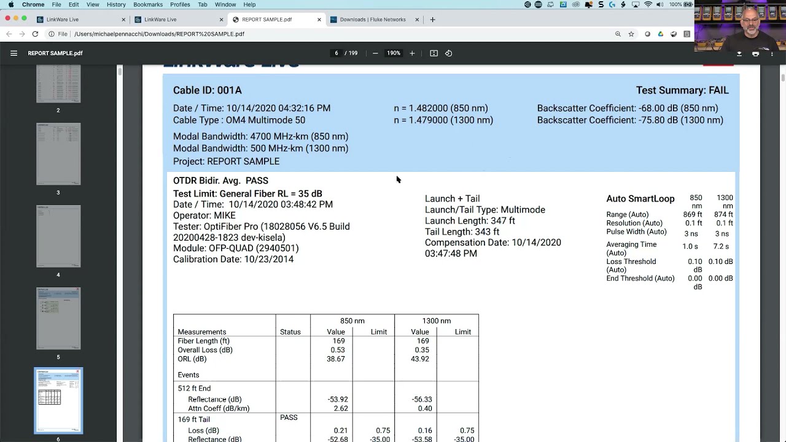Open the Edit menu
786x442 pixels.
click(x=74, y=4)
